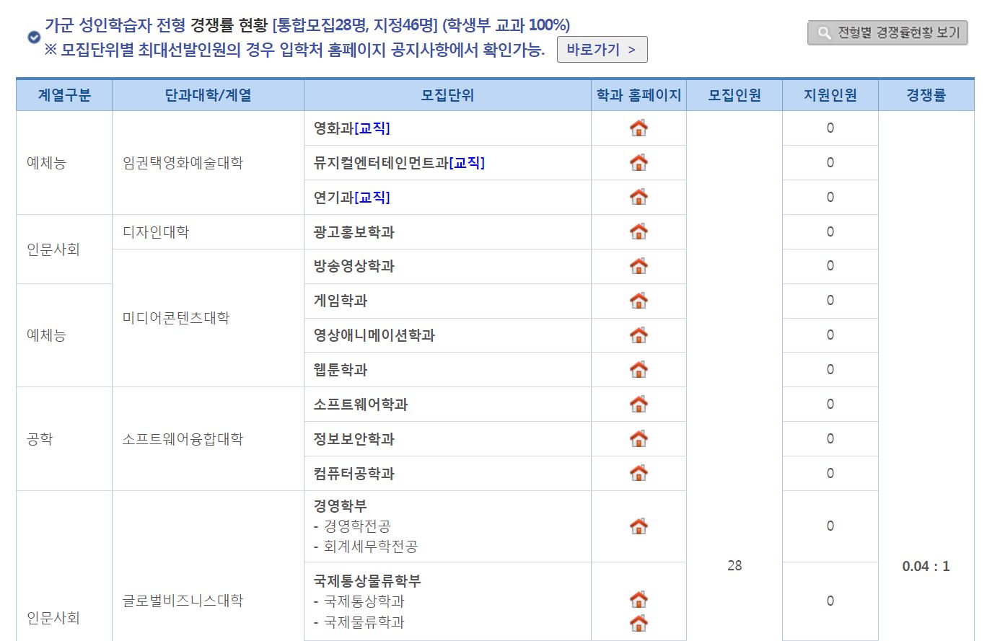The width and height of the screenshot is (987, 641).
Task: Click the 경쟁률 column header
Action: (926, 95)
